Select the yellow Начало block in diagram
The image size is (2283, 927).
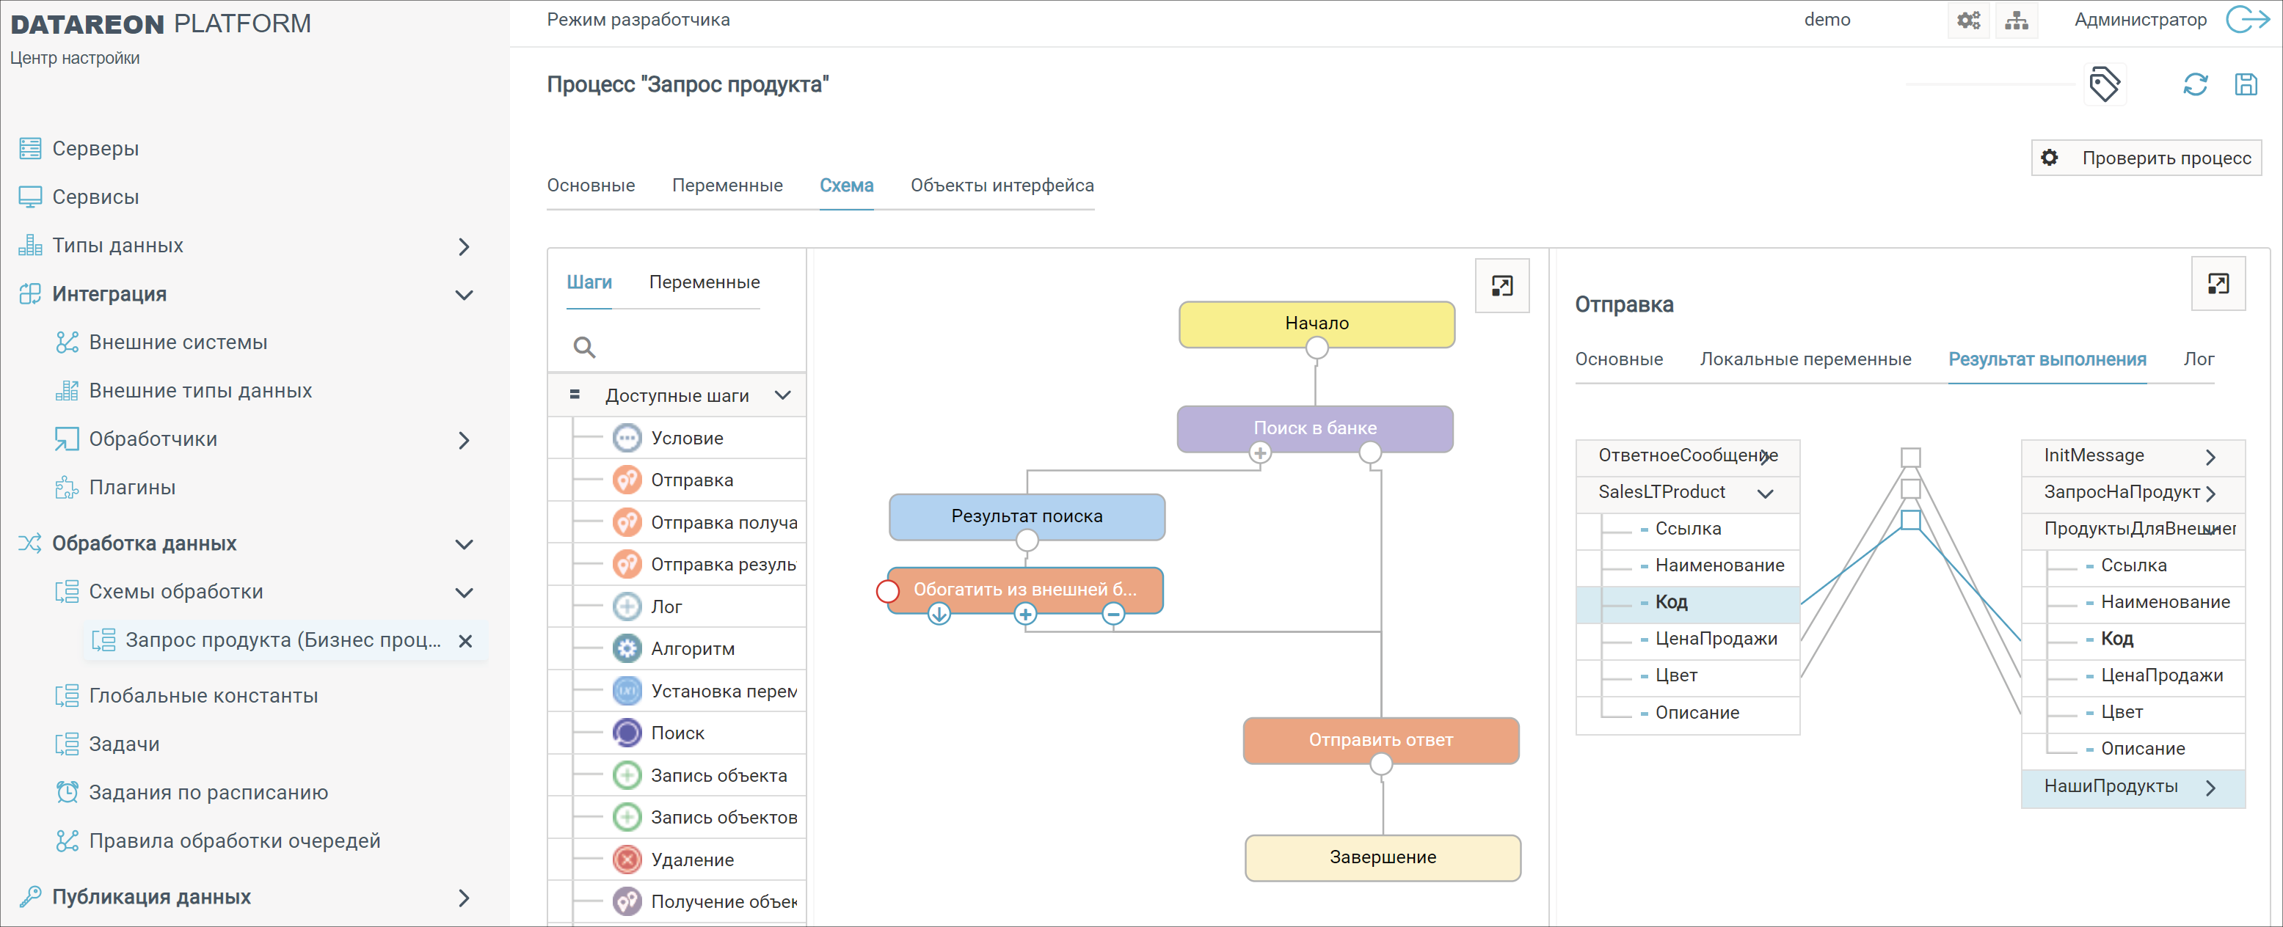tap(1316, 323)
